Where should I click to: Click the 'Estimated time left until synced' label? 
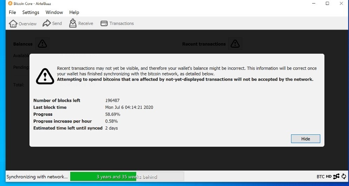pos(68,128)
